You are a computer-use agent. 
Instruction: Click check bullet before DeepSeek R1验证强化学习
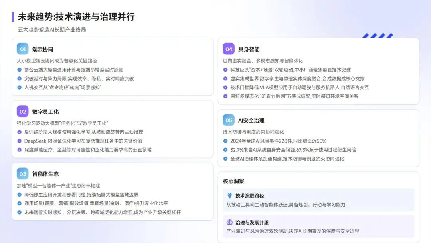coord(19,141)
